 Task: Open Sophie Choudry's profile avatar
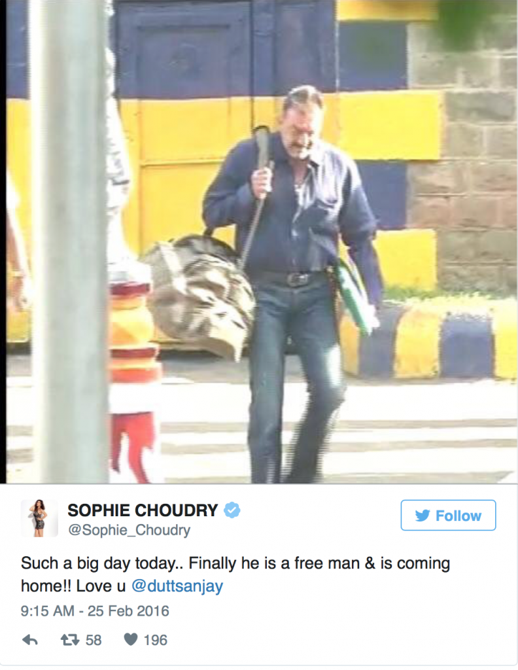[39, 518]
